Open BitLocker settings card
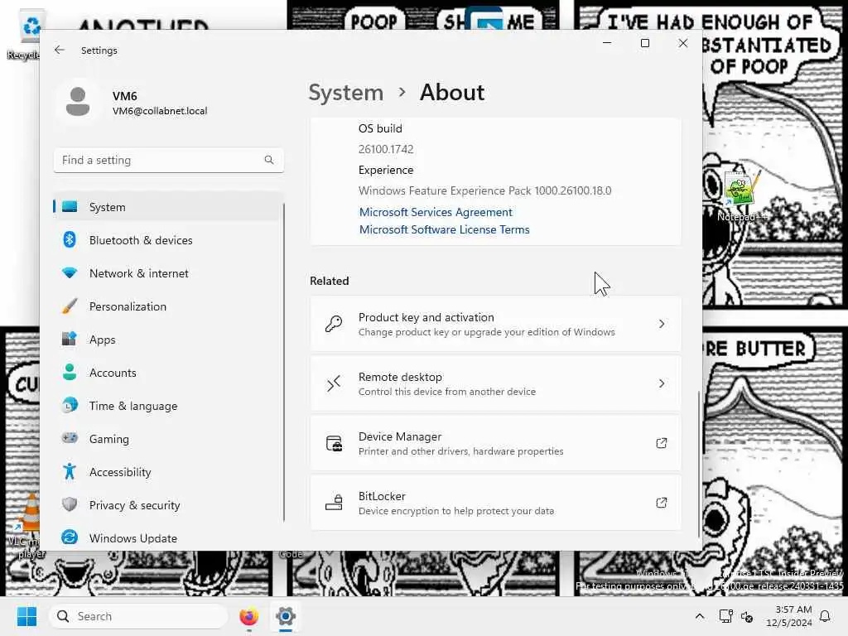The image size is (848, 636). pos(495,503)
